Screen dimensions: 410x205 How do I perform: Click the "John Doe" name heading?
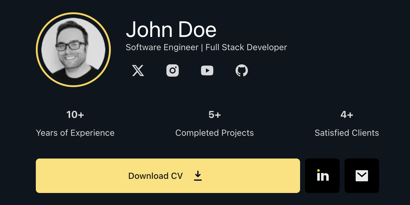pyautogui.click(x=171, y=30)
